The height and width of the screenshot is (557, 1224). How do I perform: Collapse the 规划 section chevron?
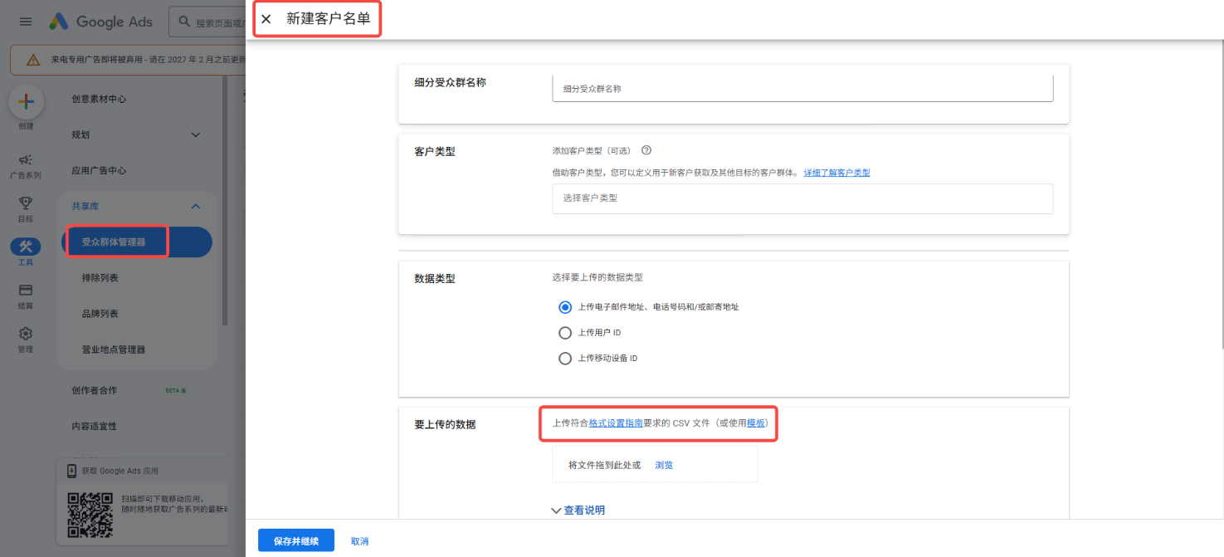coord(196,134)
